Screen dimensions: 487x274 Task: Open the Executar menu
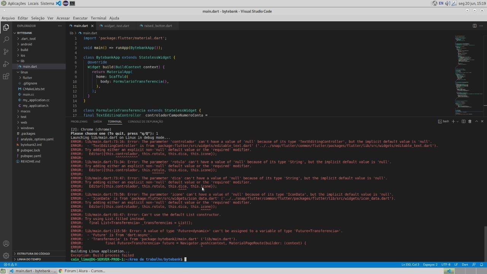pyautogui.click(x=80, y=18)
